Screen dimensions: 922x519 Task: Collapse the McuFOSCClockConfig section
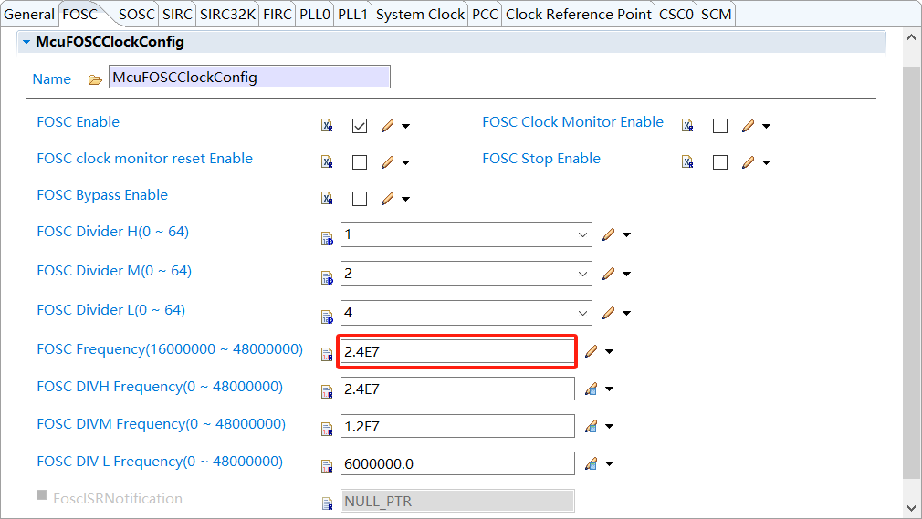tap(26, 42)
